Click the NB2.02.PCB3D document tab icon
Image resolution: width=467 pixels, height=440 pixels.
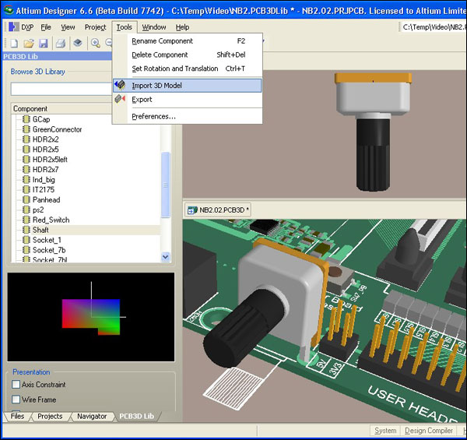click(x=192, y=210)
